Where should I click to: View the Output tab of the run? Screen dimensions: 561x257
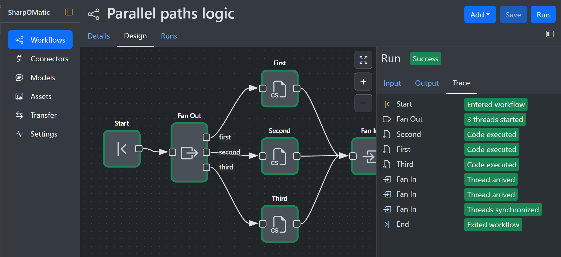(426, 83)
